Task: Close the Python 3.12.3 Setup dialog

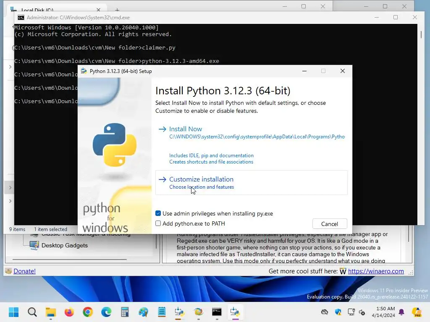Action: [x=343, y=71]
